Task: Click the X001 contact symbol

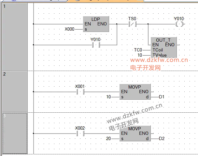Action: 80,92
